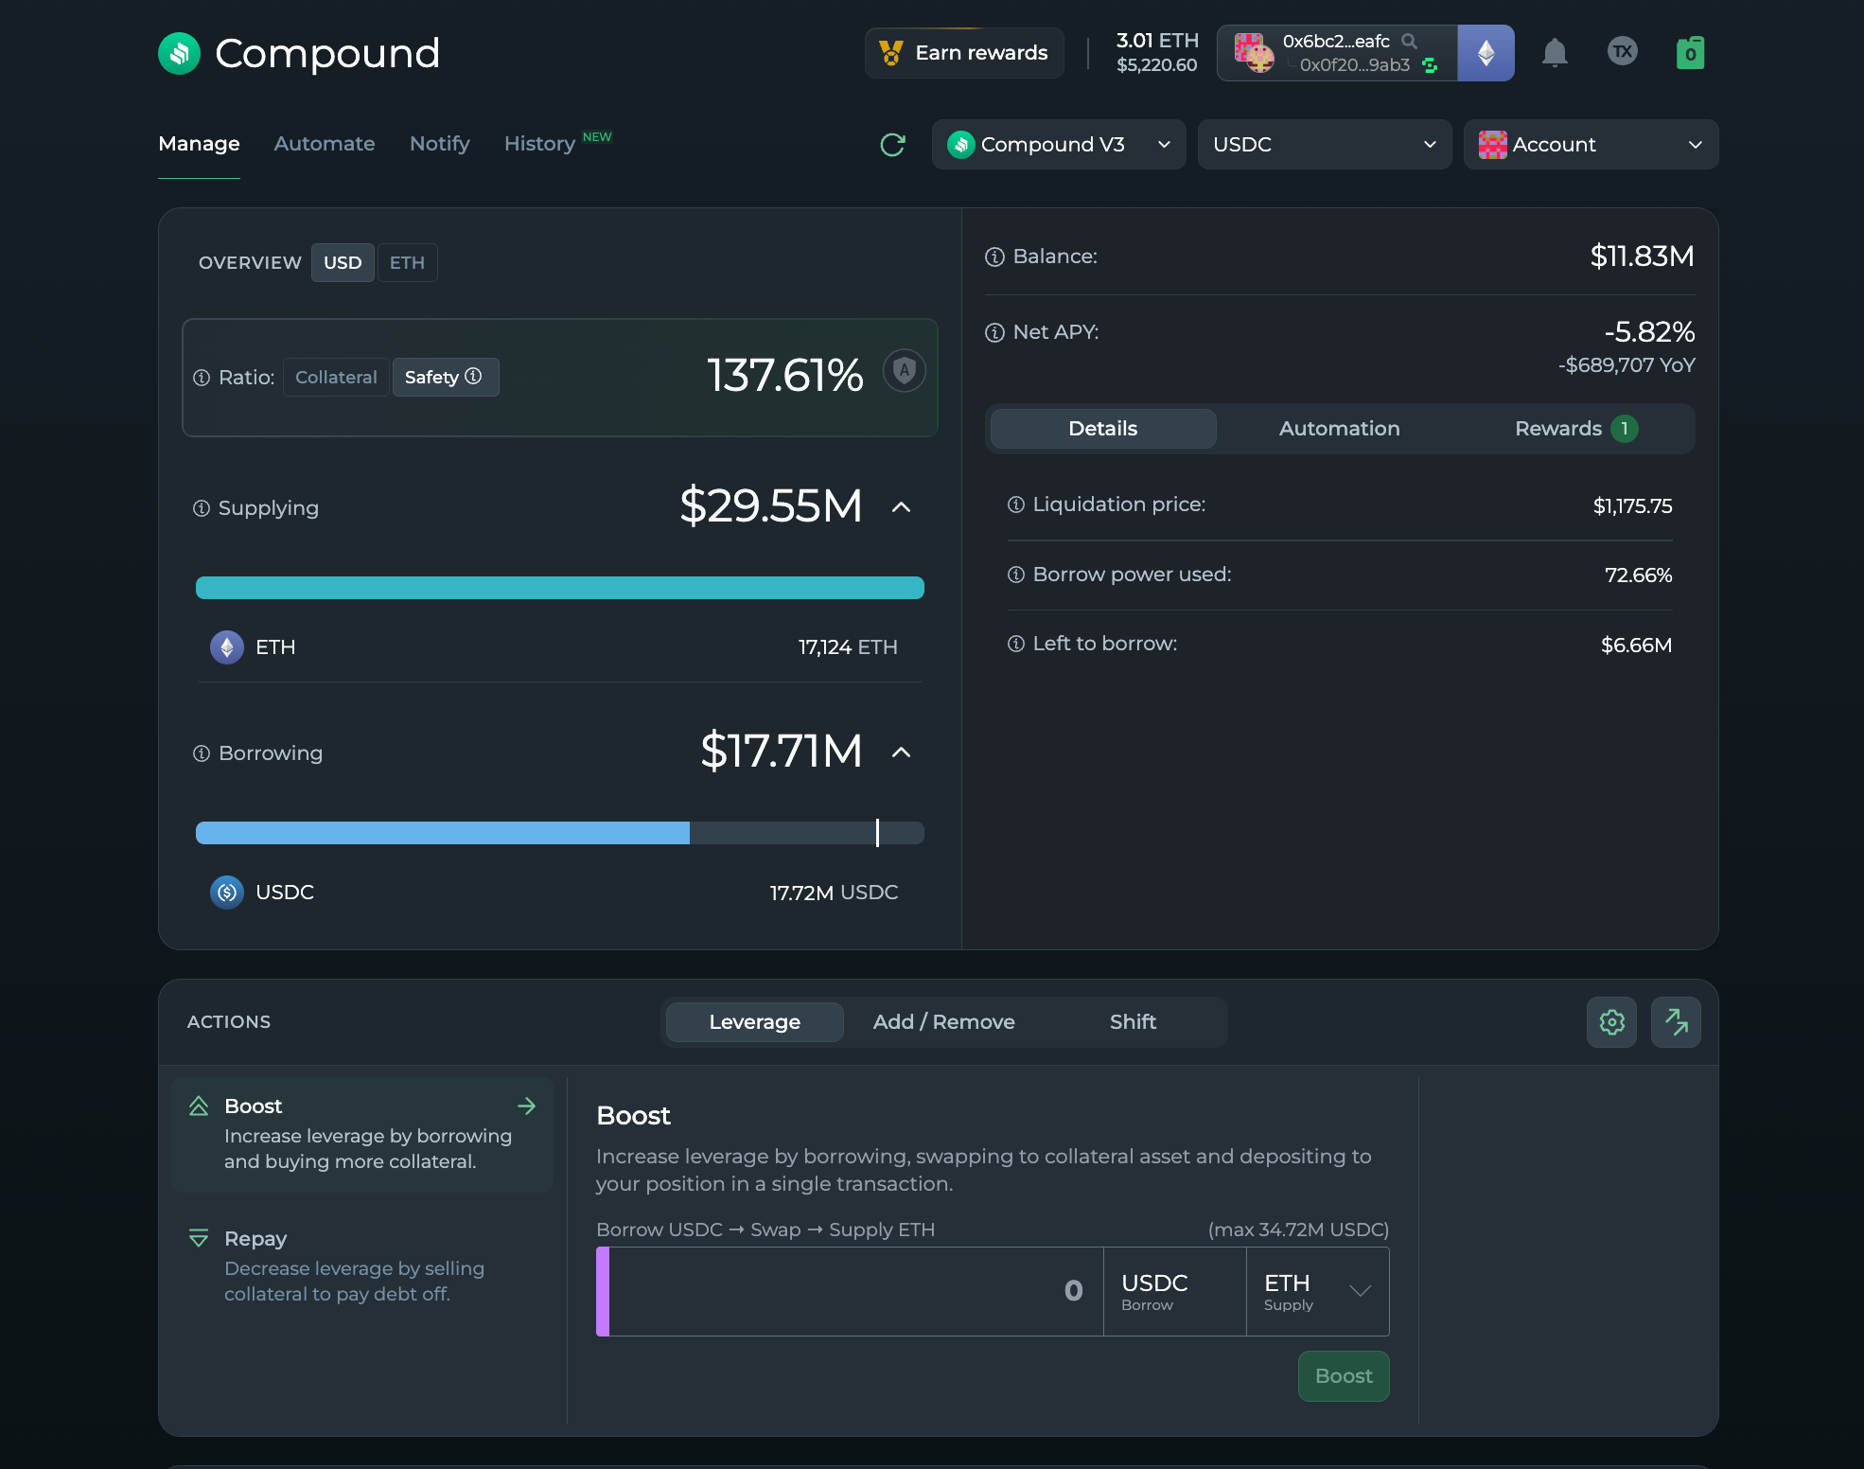Image resolution: width=1864 pixels, height=1469 pixels.
Task: Open the Account dropdown
Action: pyautogui.click(x=1591, y=144)
